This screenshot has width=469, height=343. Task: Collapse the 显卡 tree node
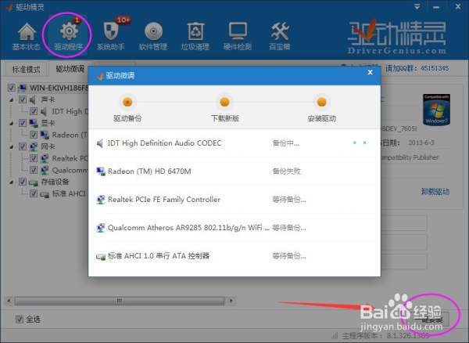click(x=11, y=123)
